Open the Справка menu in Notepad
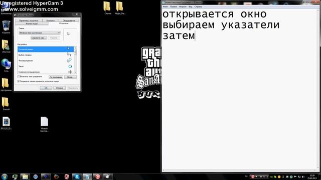This screenshot has width=321, height=180. pyautogui.click(x=198, y=6)
